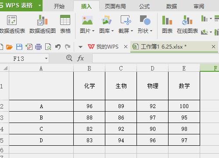Select row 2 header

[4, 106]
